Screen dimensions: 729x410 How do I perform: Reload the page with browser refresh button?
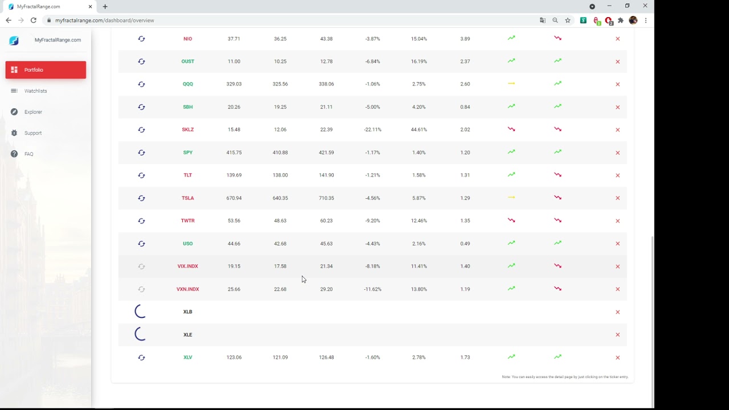pos(34,20)
